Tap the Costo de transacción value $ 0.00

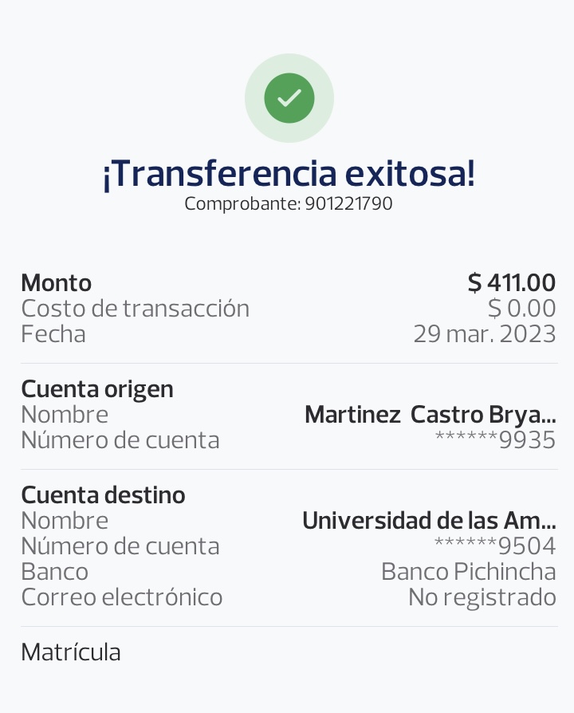coord(521,308)
